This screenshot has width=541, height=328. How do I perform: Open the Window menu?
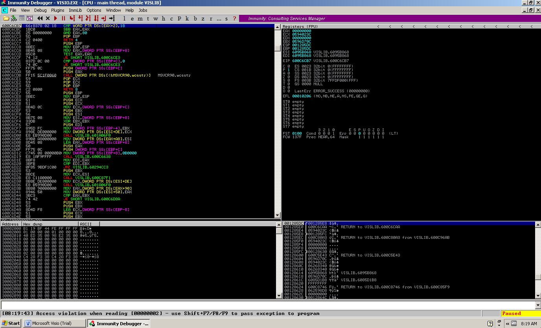114,10
